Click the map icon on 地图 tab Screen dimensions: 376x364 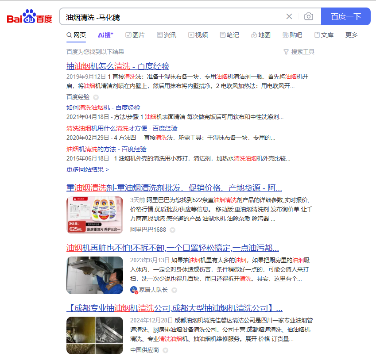pyautogui.click(x=254, y=35)
